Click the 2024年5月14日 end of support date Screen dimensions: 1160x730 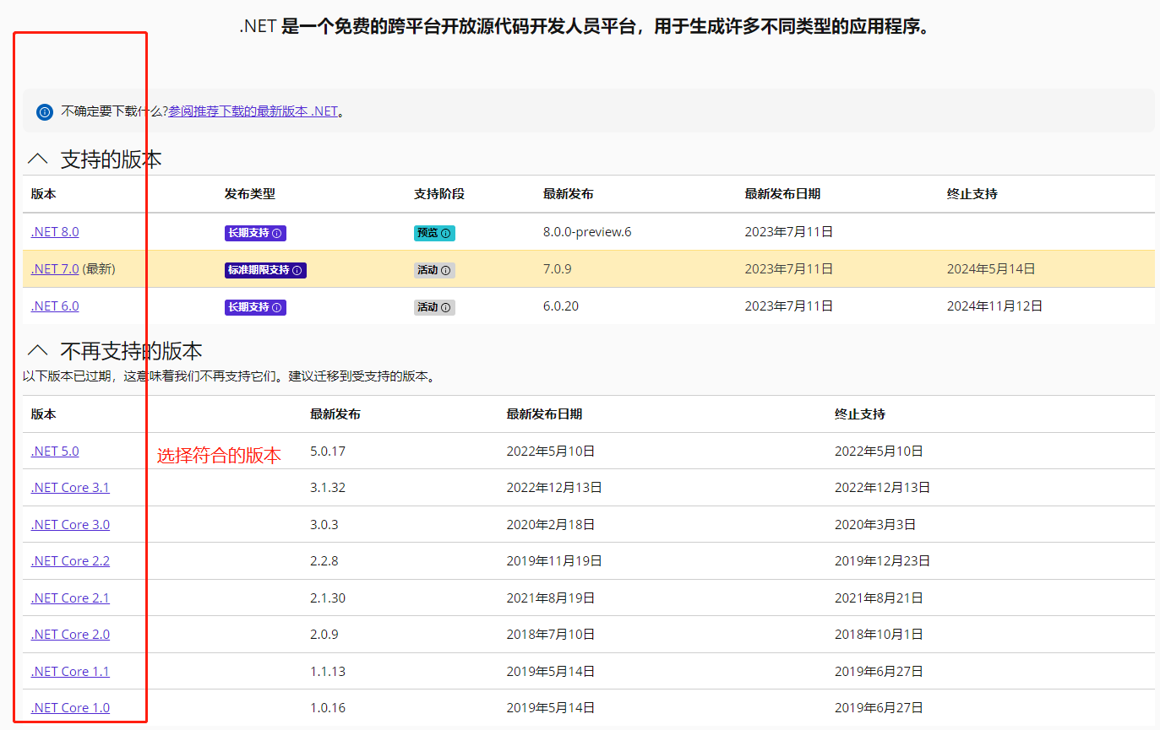[991, 269]
